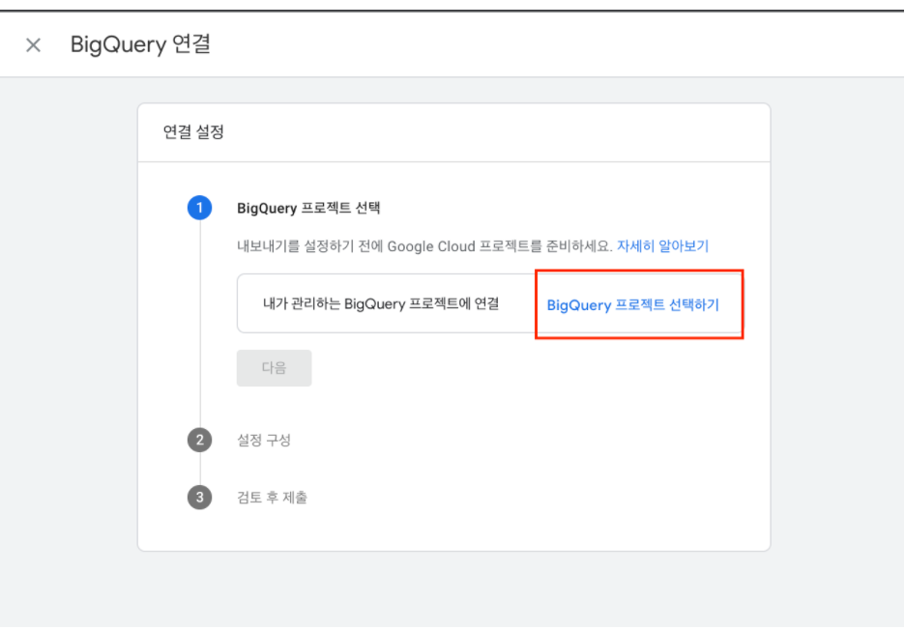The image size is (905, 630).
Task: Click BigQuery 프로젝트 선택하기 link
Action: coord(633,304)
